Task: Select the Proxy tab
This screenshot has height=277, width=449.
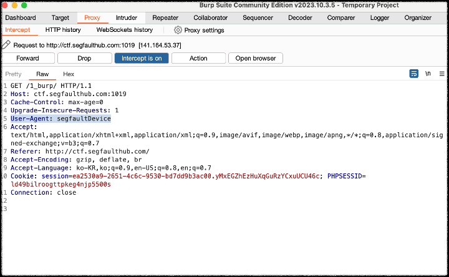Action: coord(92,17)
